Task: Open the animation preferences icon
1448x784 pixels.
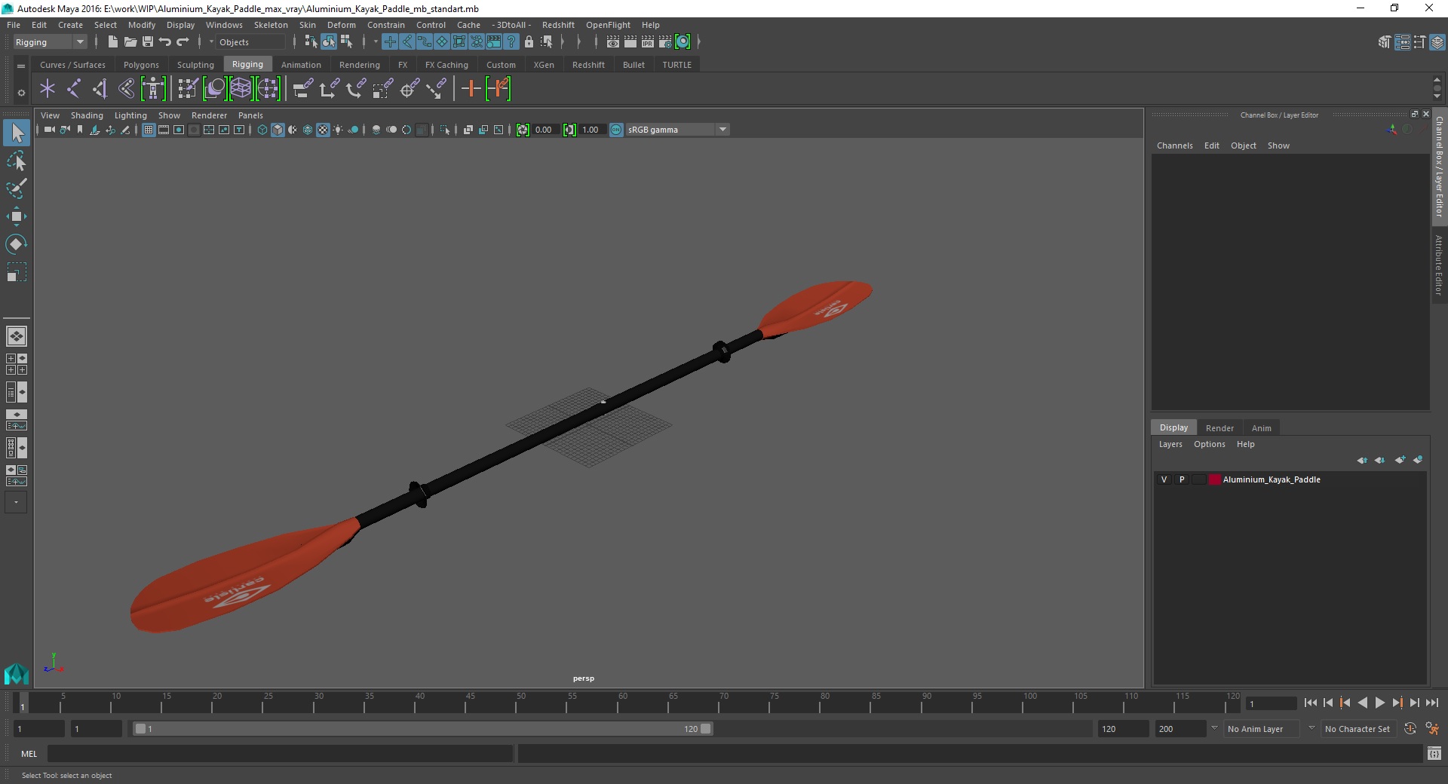Action: [1432, 729]
